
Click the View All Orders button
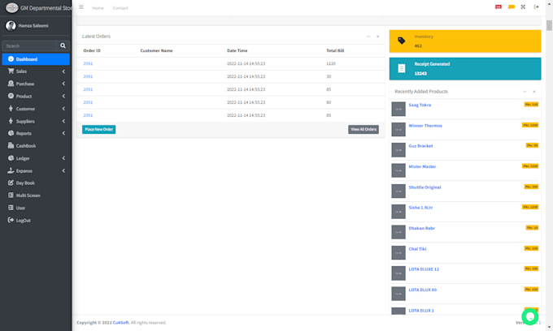click(364, 130)
